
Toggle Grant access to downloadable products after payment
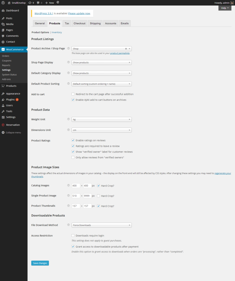pyautogui.click(x=73, y=247)
